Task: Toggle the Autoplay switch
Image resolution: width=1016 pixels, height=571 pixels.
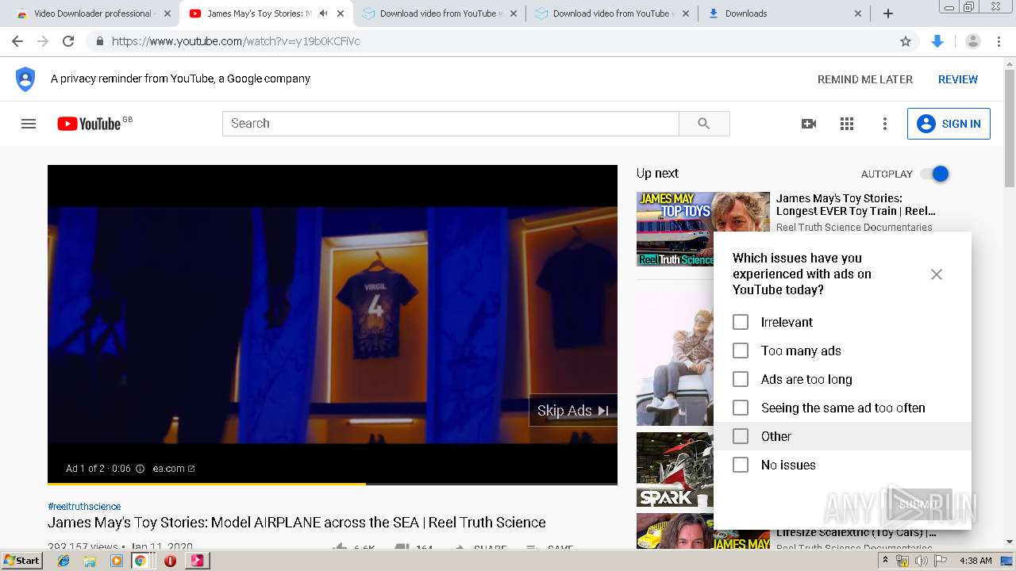Action: click(935, 174)
